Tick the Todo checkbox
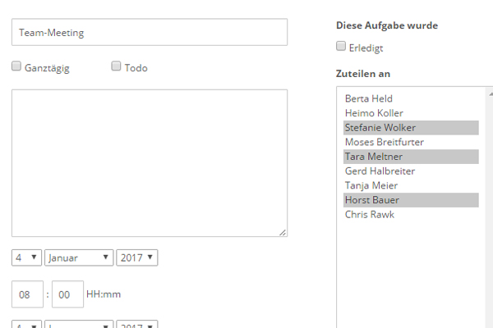 (x=116, y=66)
